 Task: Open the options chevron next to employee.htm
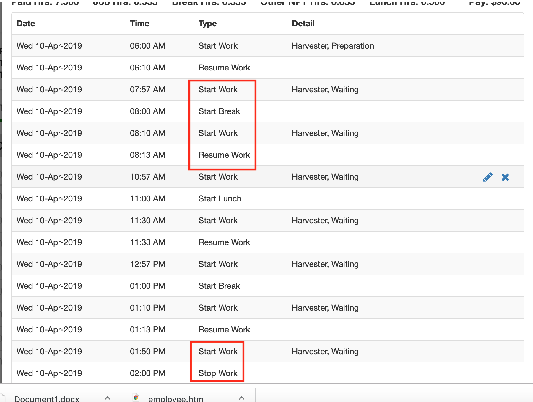coord(242,397)
